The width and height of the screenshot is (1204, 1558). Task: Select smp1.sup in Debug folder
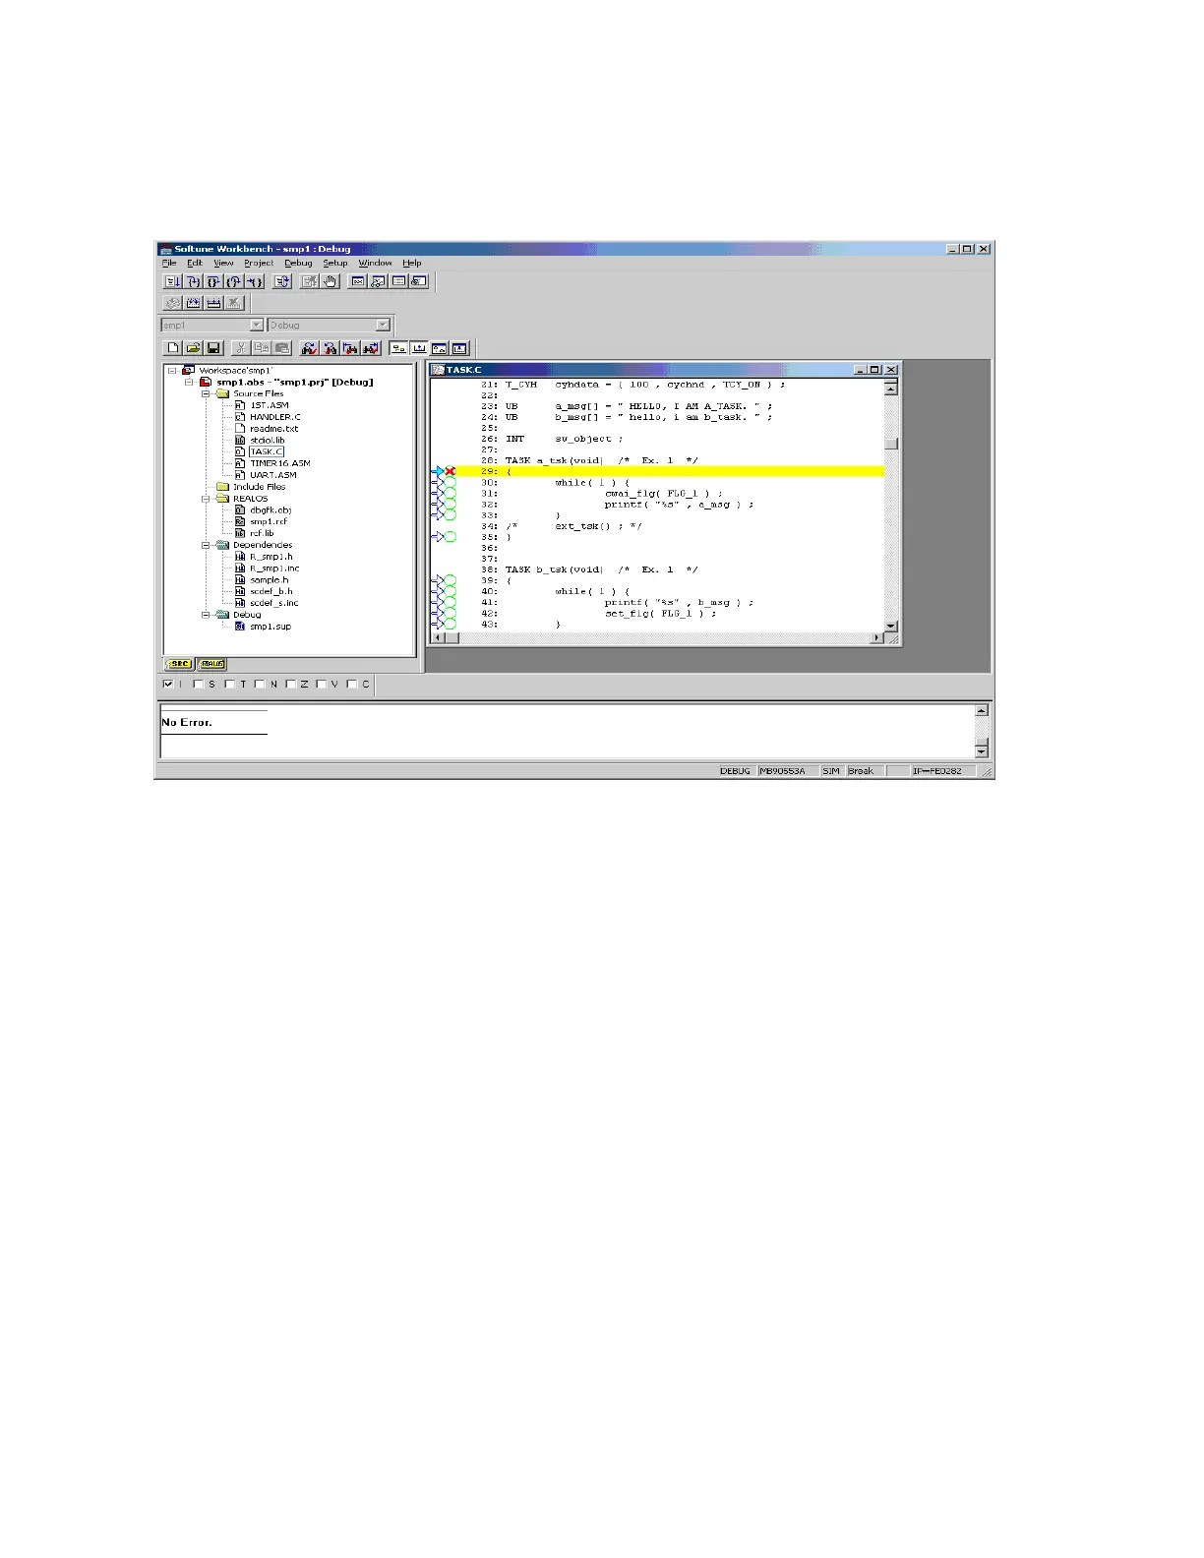[x=270, y=627]
